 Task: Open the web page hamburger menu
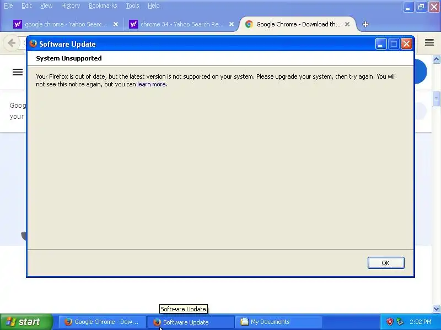click(18, 72)
